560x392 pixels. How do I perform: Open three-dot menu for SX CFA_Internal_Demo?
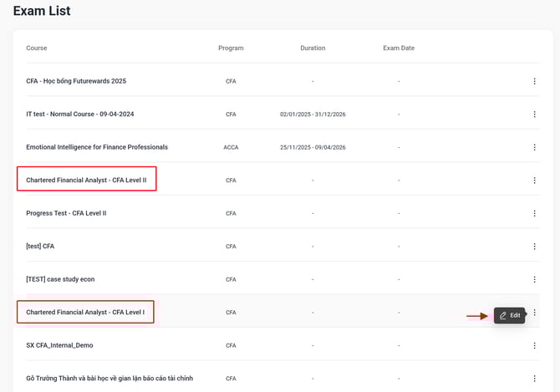[x=534, y=345]
